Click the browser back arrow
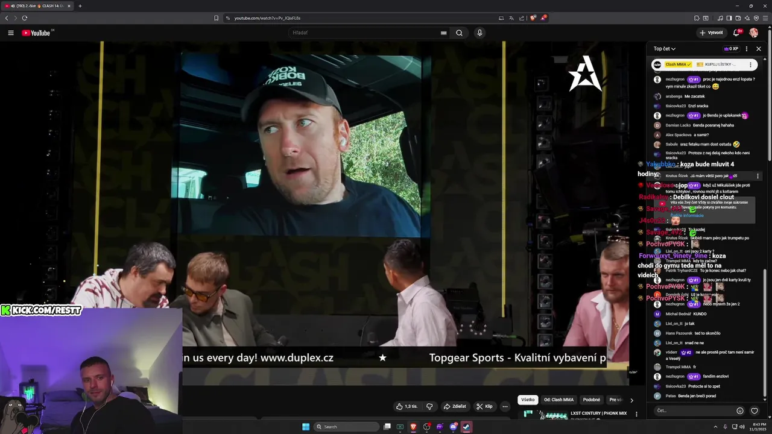 pos(7,18)
